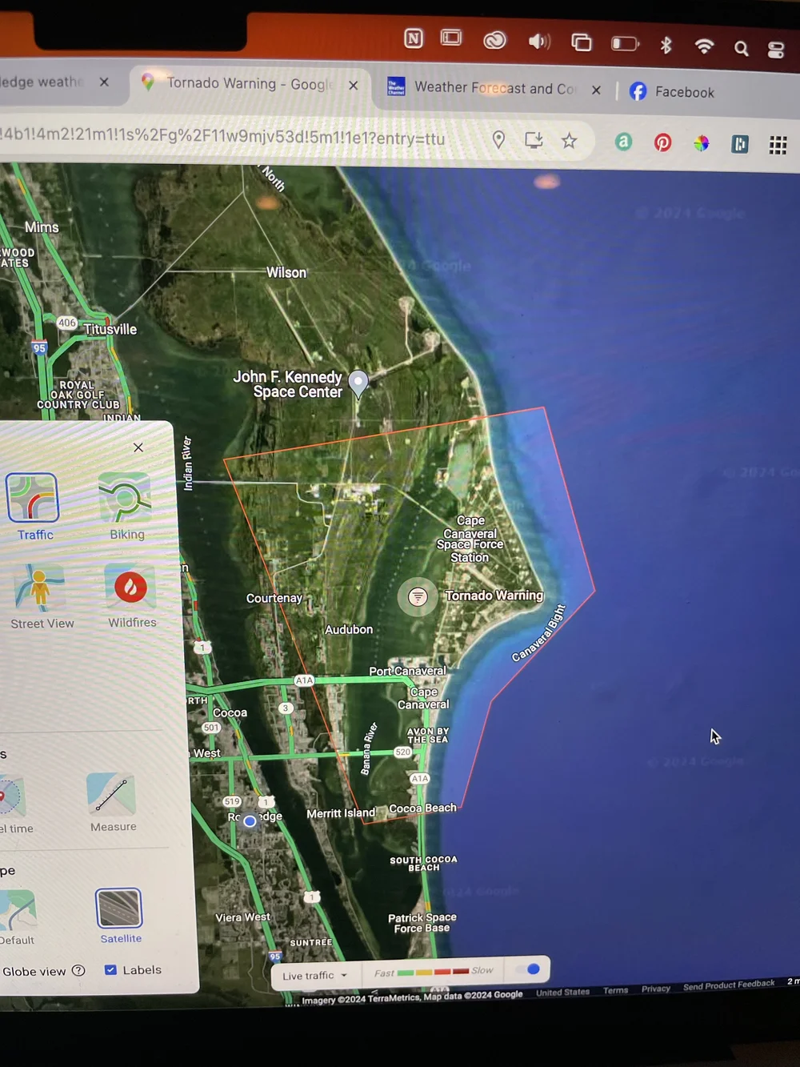Open the volume control in menu bar

[x=539, y=41]
